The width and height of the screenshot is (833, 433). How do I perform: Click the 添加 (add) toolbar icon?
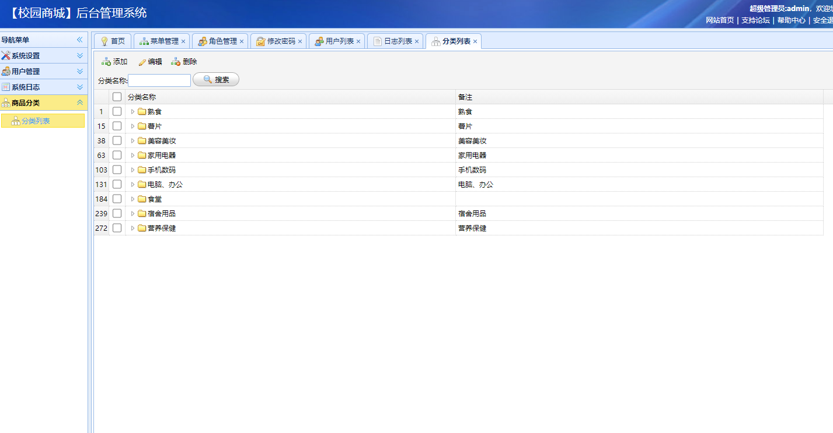[106, 62]
